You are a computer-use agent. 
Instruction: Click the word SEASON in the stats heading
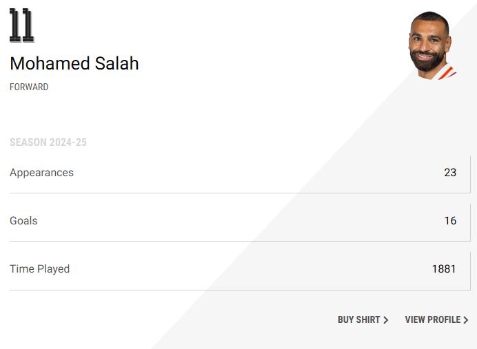(28, 142)
